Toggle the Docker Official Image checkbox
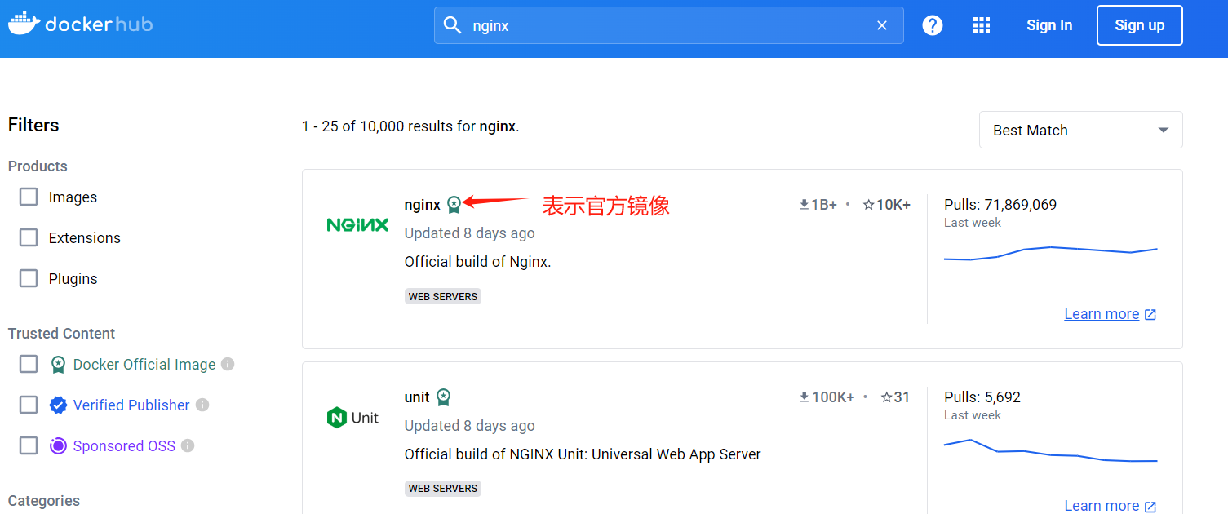 pyautogui.click(x=29, y=364)
